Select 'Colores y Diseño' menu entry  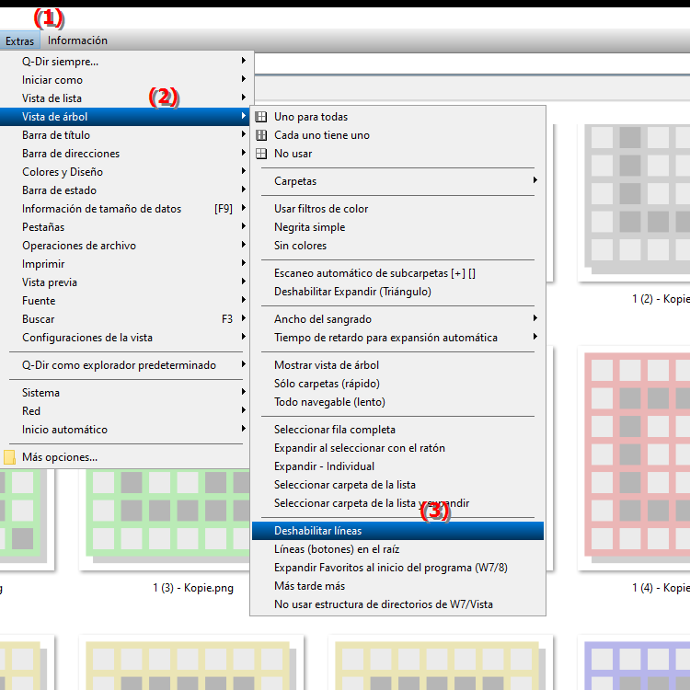63,172
